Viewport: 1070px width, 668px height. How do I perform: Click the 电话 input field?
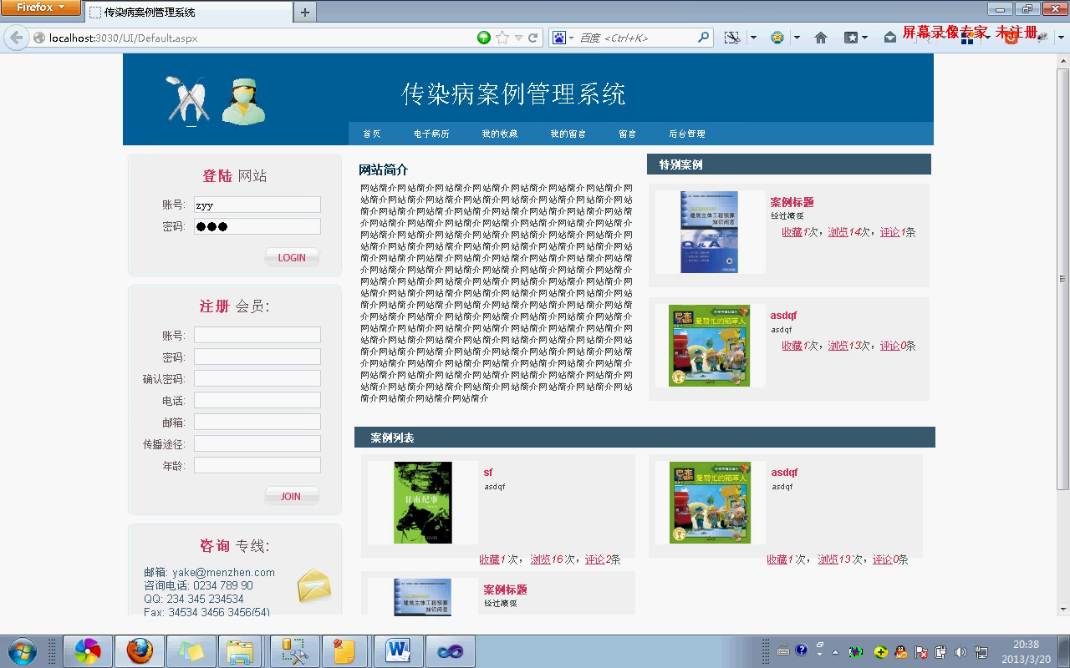pos(257,400)
